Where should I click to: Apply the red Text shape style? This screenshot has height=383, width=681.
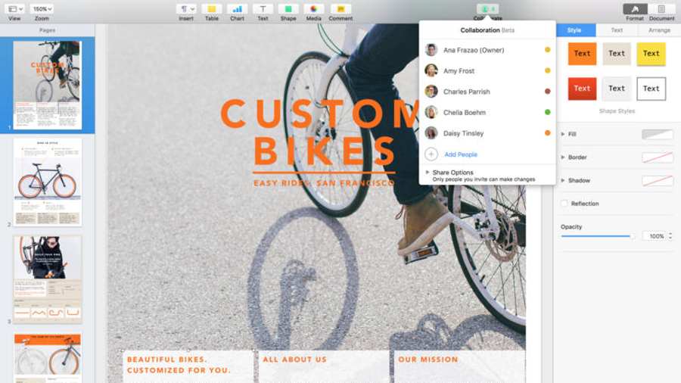[x=582, y=89]
